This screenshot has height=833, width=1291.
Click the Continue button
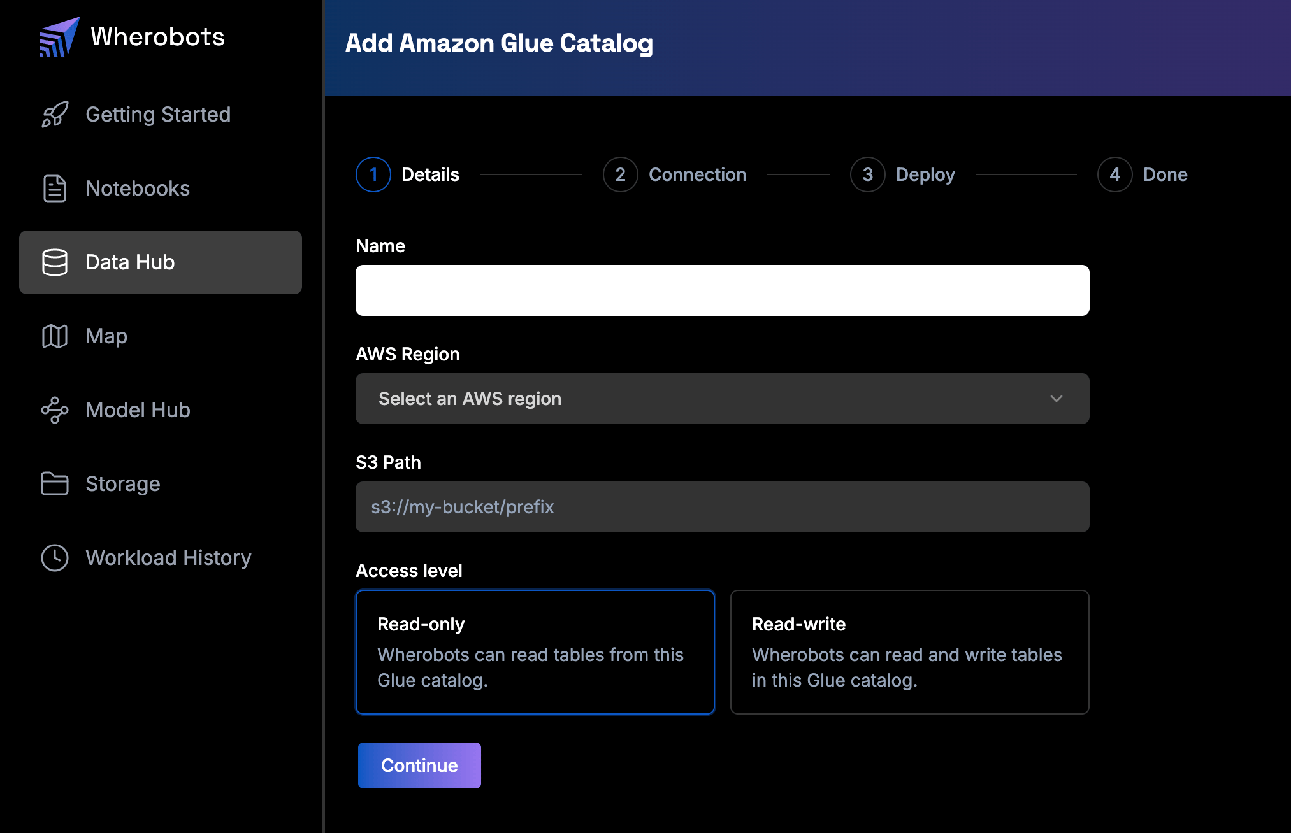419,765
